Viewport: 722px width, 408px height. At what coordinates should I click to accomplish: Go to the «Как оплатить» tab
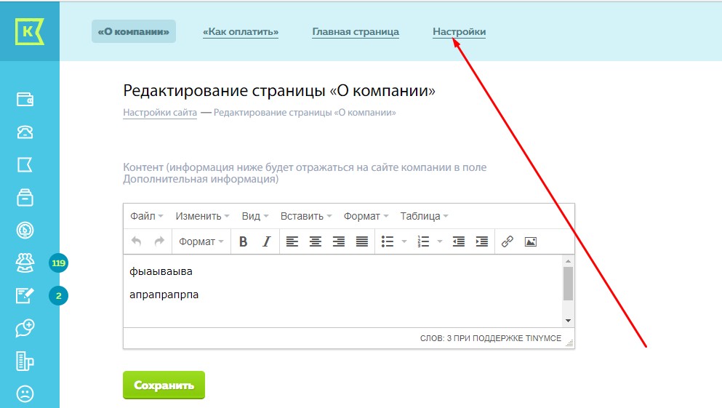(241, 32)
